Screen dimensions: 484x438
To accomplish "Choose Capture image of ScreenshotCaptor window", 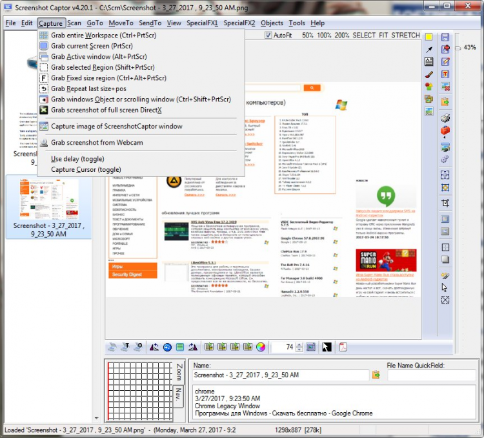I will click(117, 127).
